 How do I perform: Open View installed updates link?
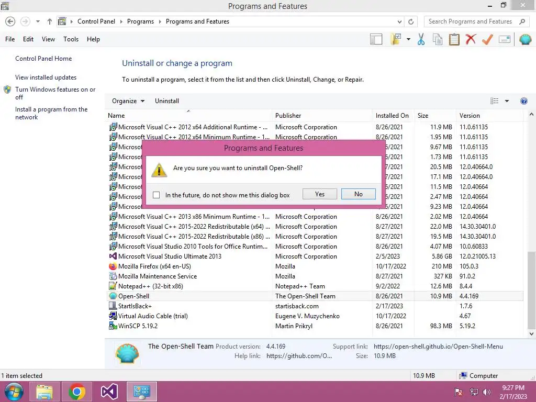pyautogui.click(x=46, y=77)
